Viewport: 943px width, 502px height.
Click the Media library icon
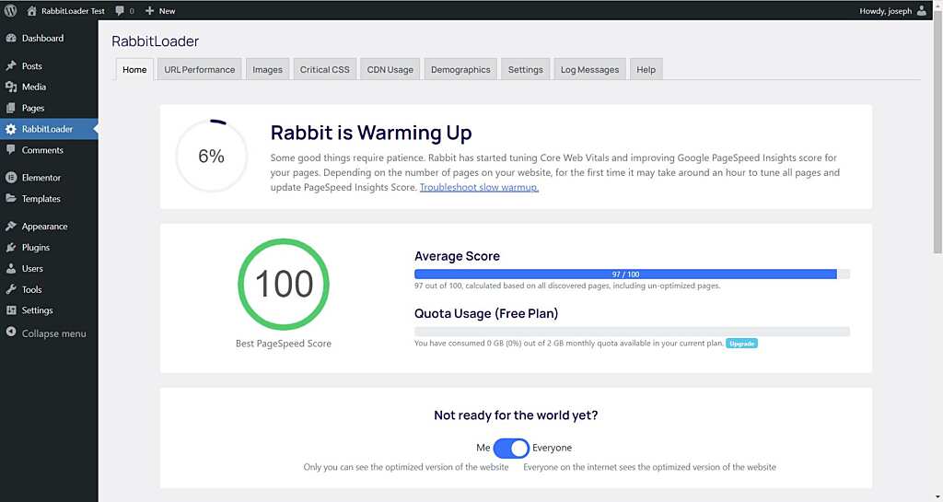coord(11,87)
